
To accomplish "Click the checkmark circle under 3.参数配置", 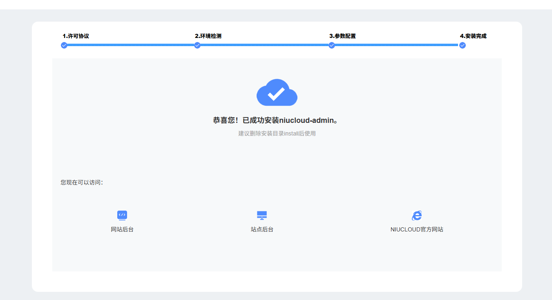I will pos(332,45).
